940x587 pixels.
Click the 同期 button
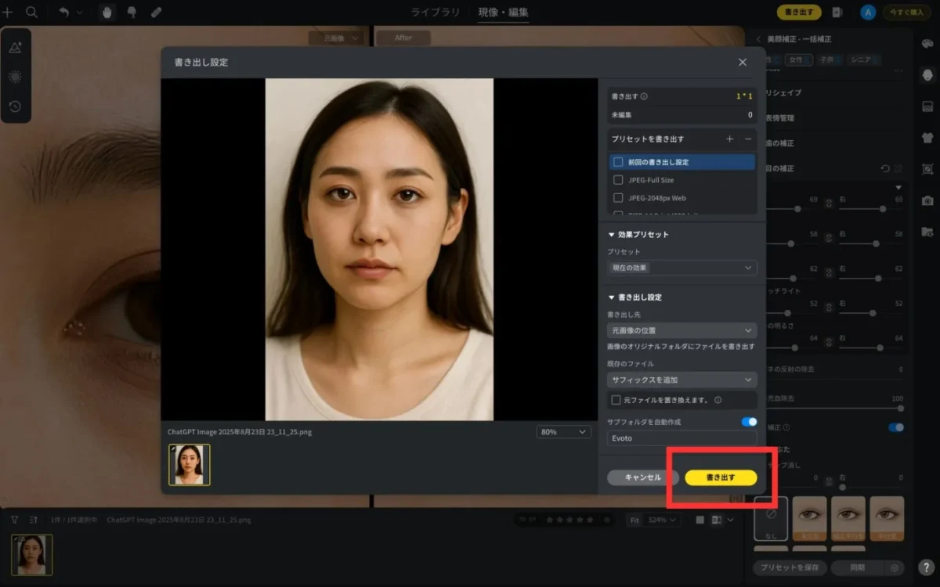[x=857, y=567]
